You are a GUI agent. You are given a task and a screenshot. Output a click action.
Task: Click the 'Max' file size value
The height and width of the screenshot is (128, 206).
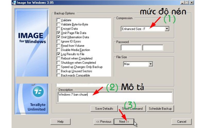(127, 64)
